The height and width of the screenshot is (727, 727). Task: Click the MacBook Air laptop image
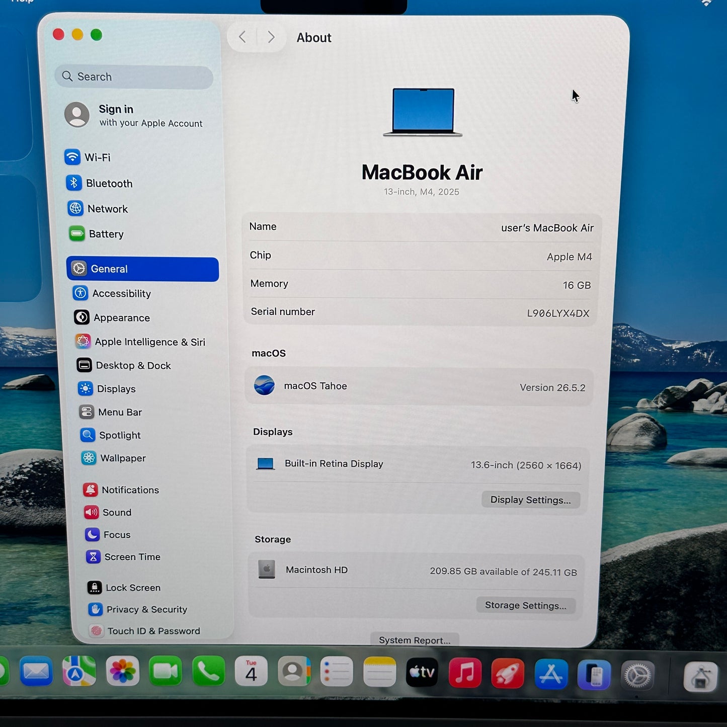(423, 112)
